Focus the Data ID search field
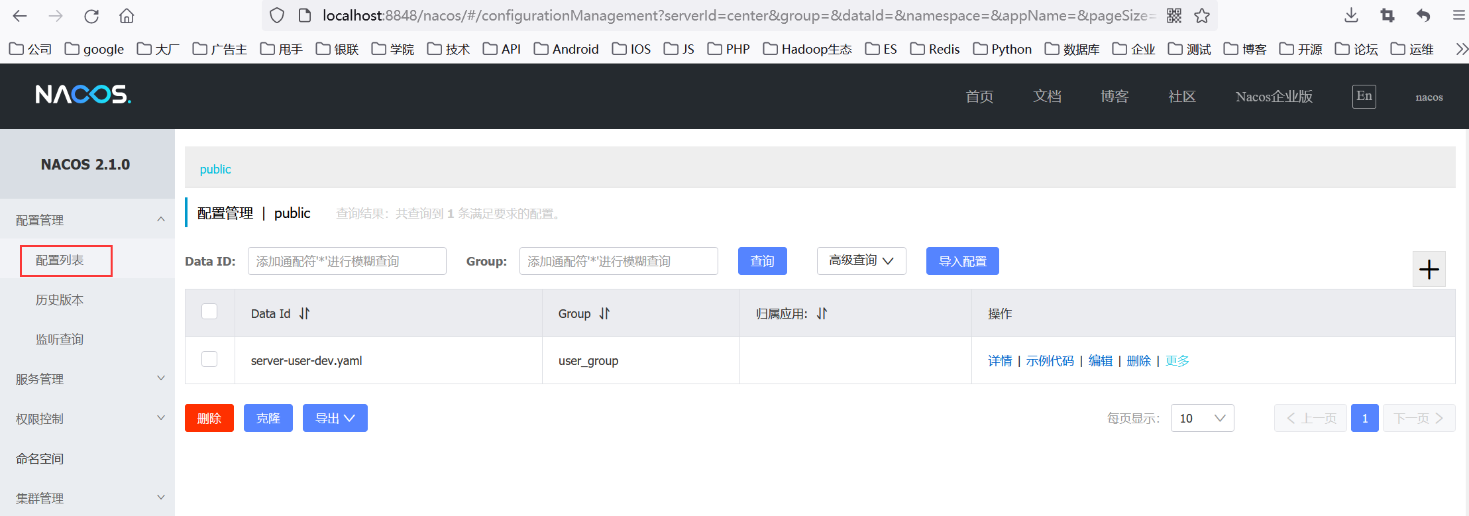 coord(347,261)
